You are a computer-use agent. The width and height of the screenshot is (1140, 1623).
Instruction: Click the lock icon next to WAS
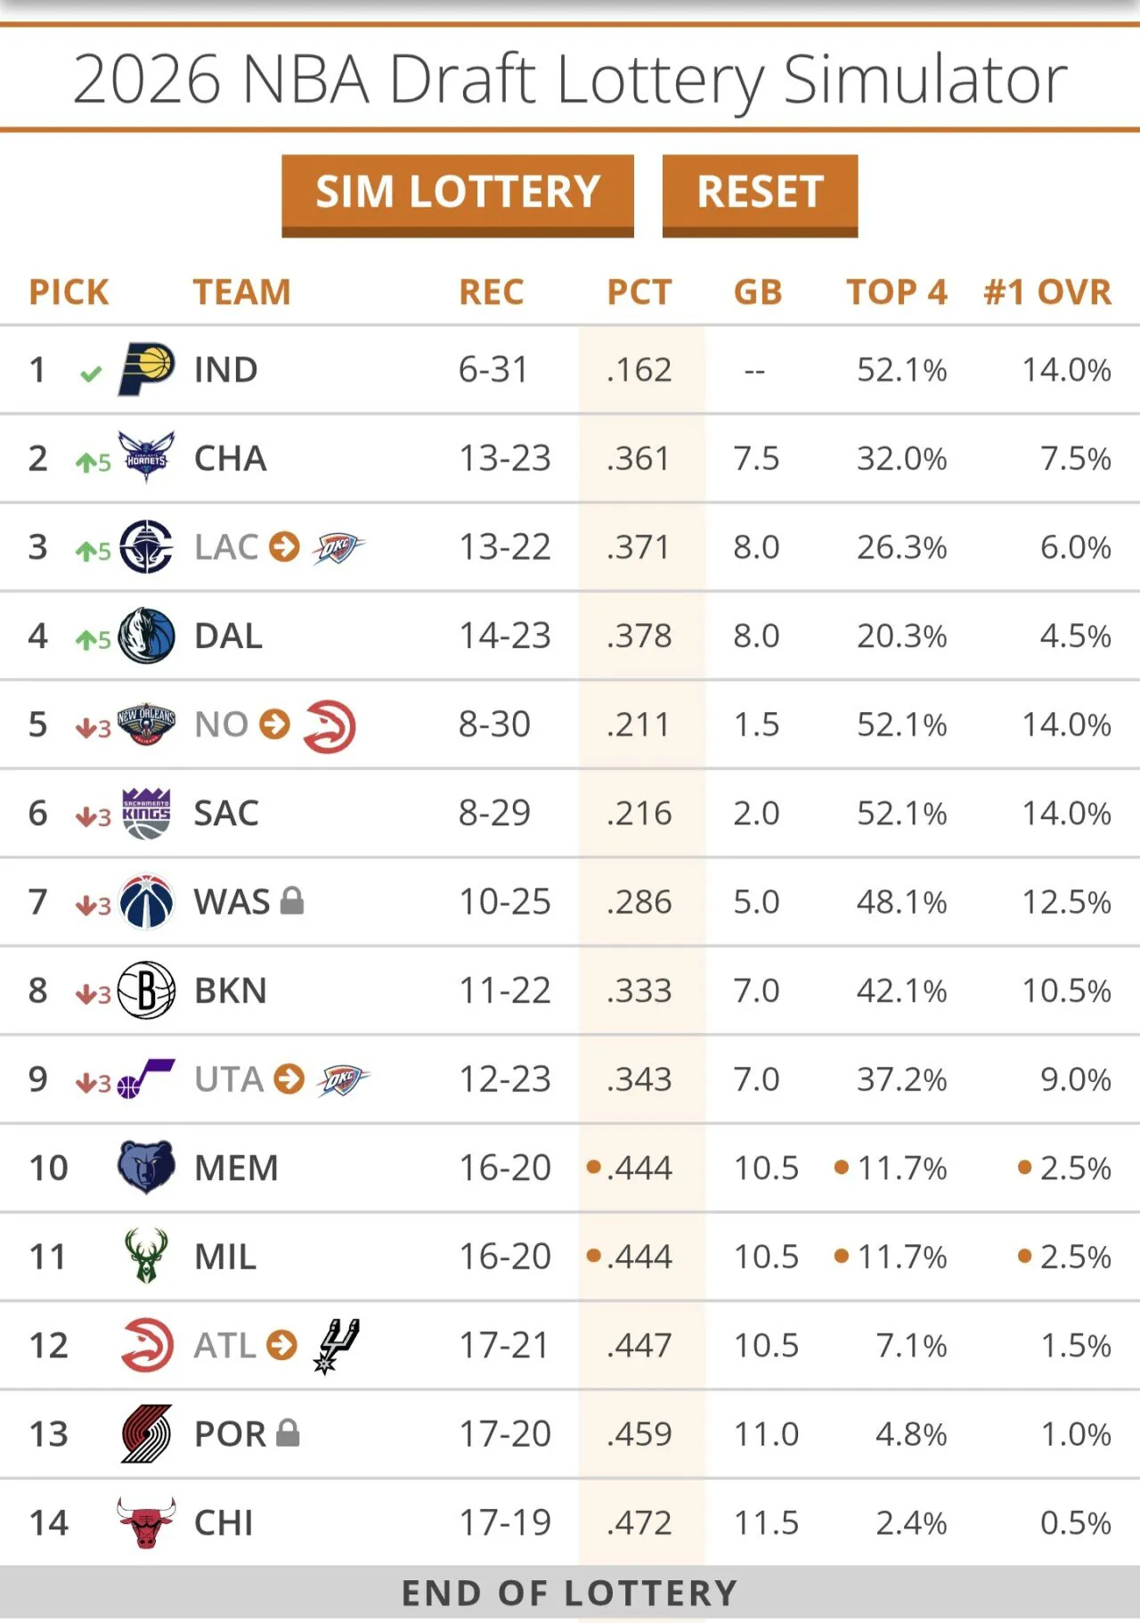coord(292,901)
